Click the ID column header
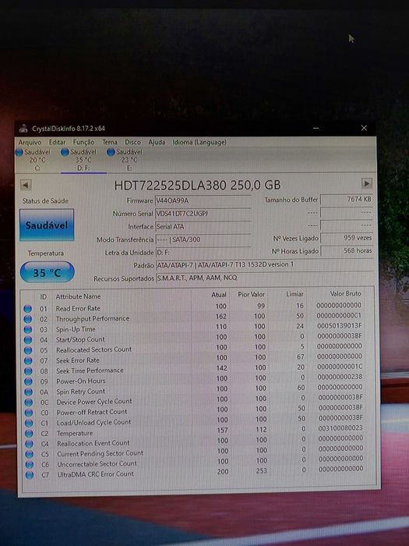Viewport: 409px width, 546px height. [43, 296]
